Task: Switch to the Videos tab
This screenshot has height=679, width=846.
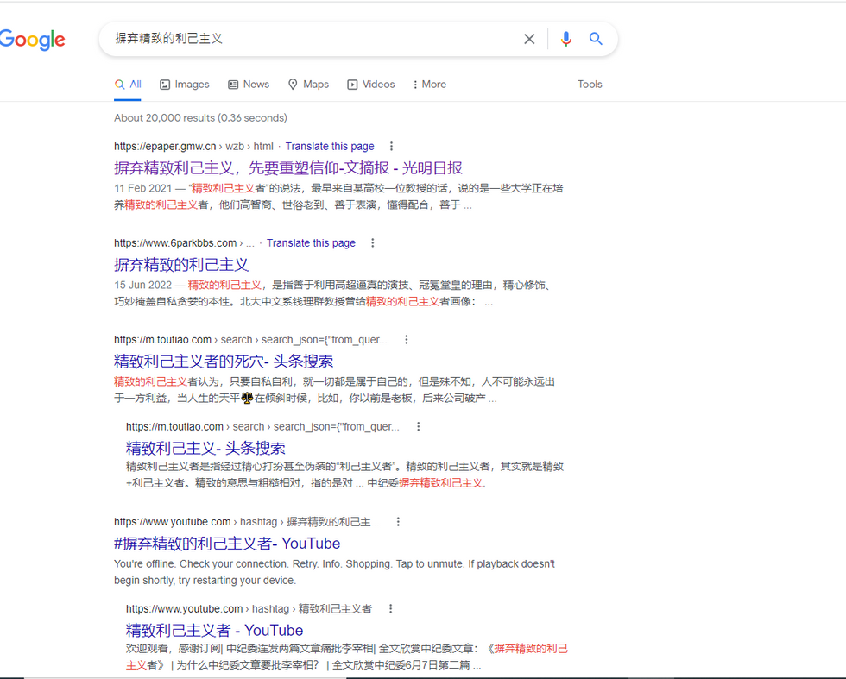Action: [371, 85]
